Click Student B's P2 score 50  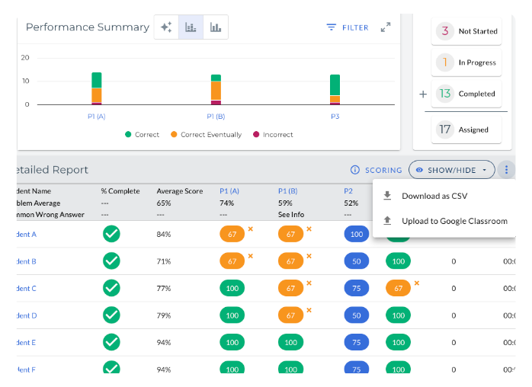[x=357, y=261]
